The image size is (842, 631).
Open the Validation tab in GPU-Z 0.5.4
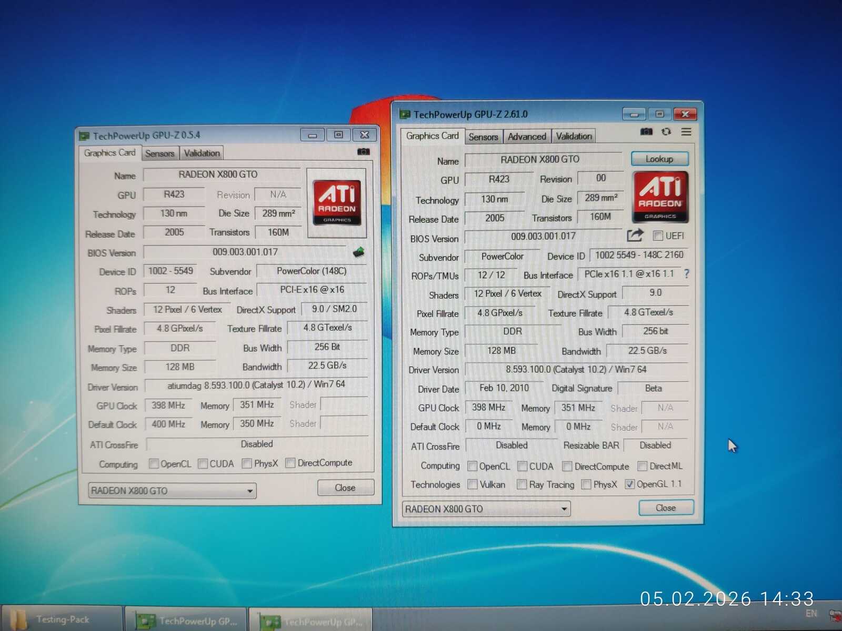point(202,153)
